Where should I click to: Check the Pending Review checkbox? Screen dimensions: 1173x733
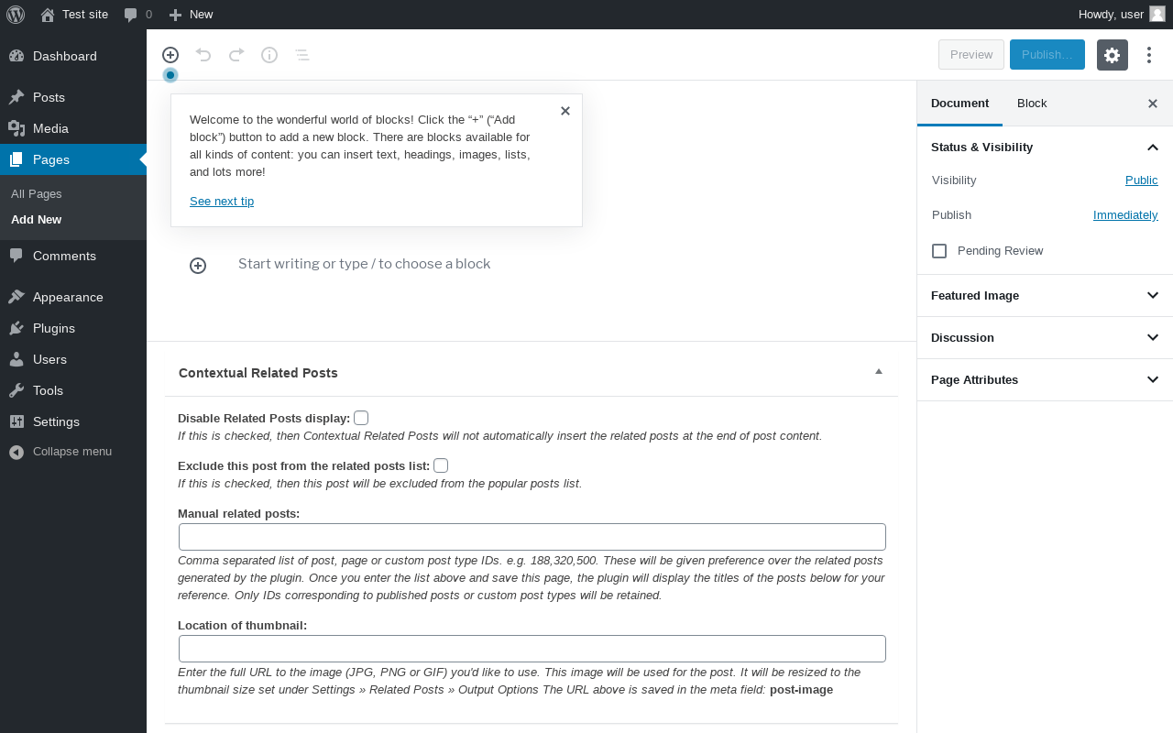[939, 251]
